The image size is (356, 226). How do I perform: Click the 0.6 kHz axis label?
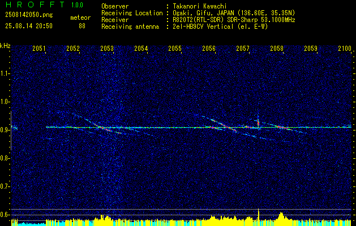pyautogui.click(x=5, y=215)
